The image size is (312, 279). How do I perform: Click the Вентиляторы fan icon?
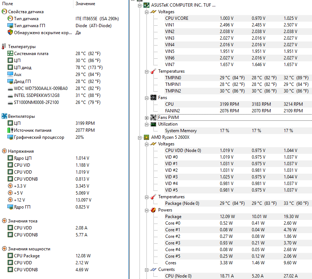pos(4,116)
